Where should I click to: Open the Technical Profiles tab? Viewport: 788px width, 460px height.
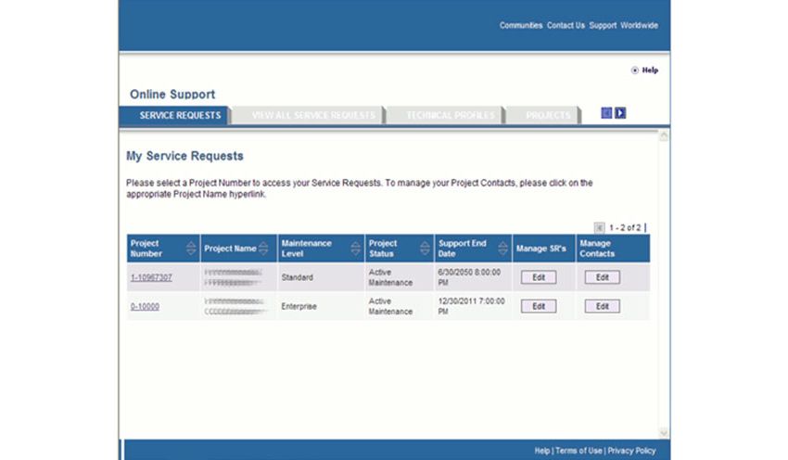pos(449,115)
